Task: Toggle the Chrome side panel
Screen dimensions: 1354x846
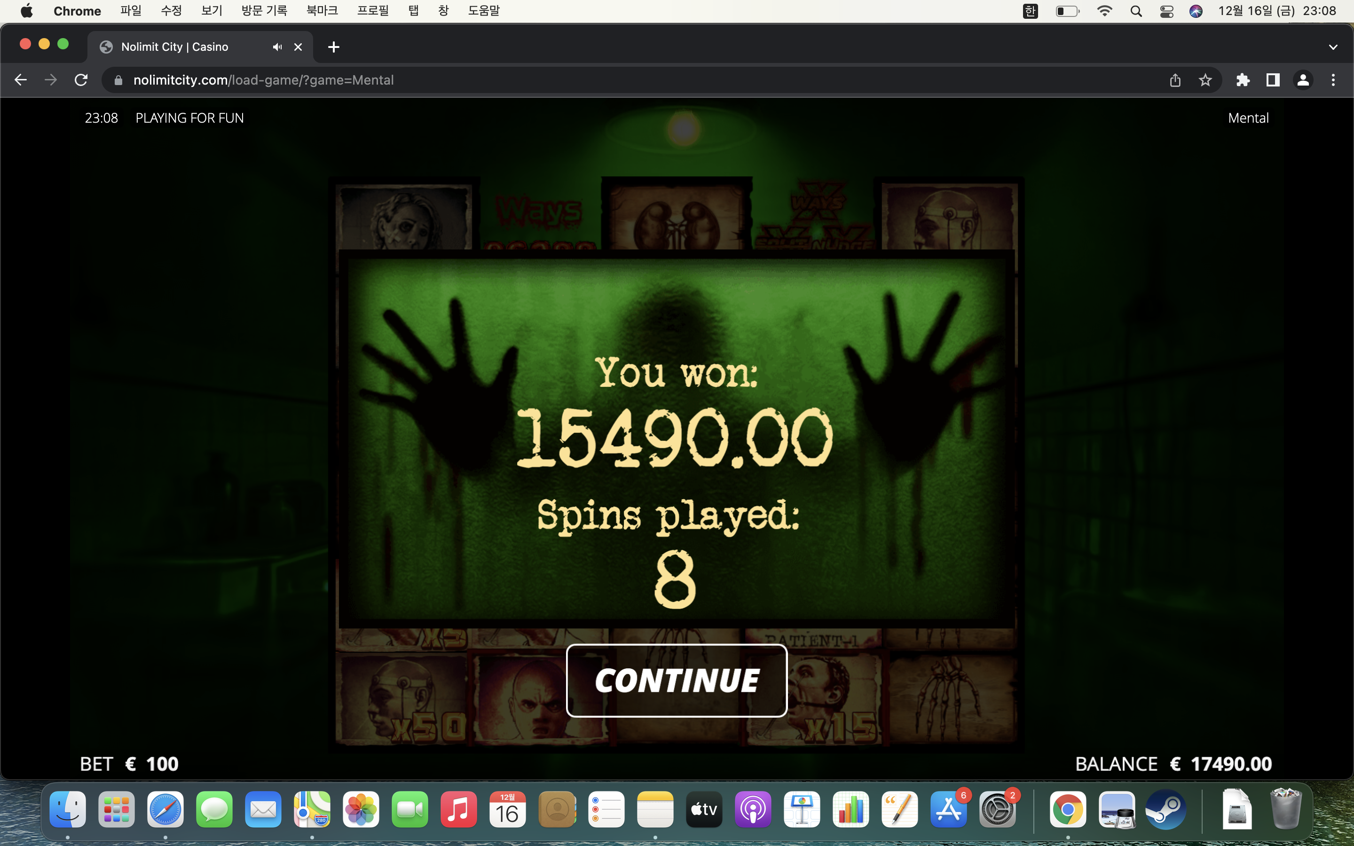Action: pos(1273,80)
